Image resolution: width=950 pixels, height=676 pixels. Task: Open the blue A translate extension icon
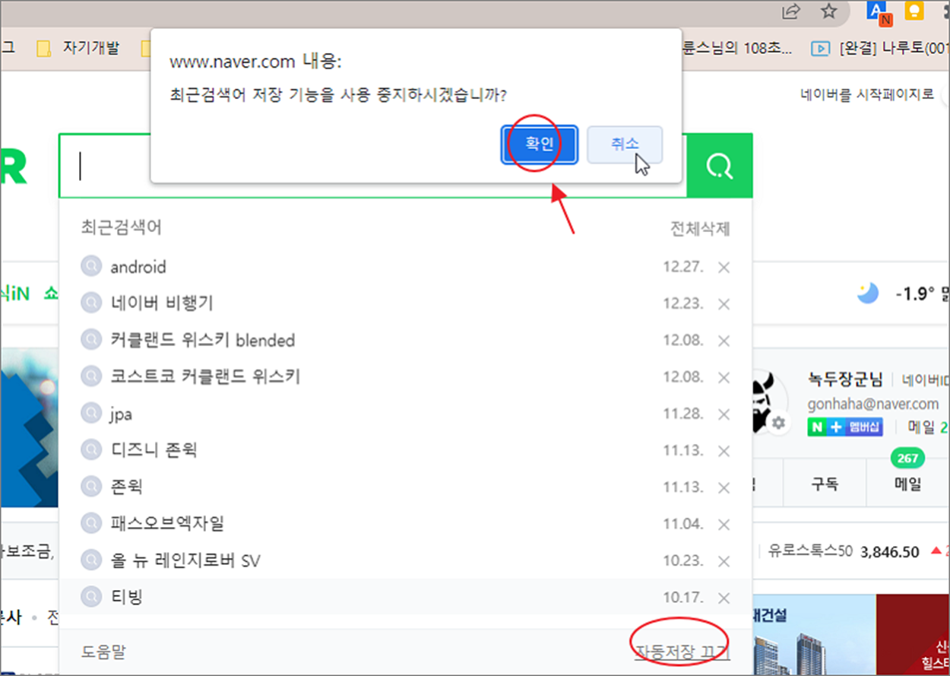click(879, 12)
